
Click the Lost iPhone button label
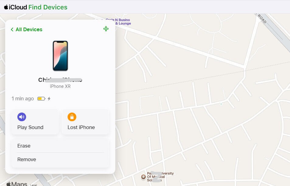click(81, 127)
